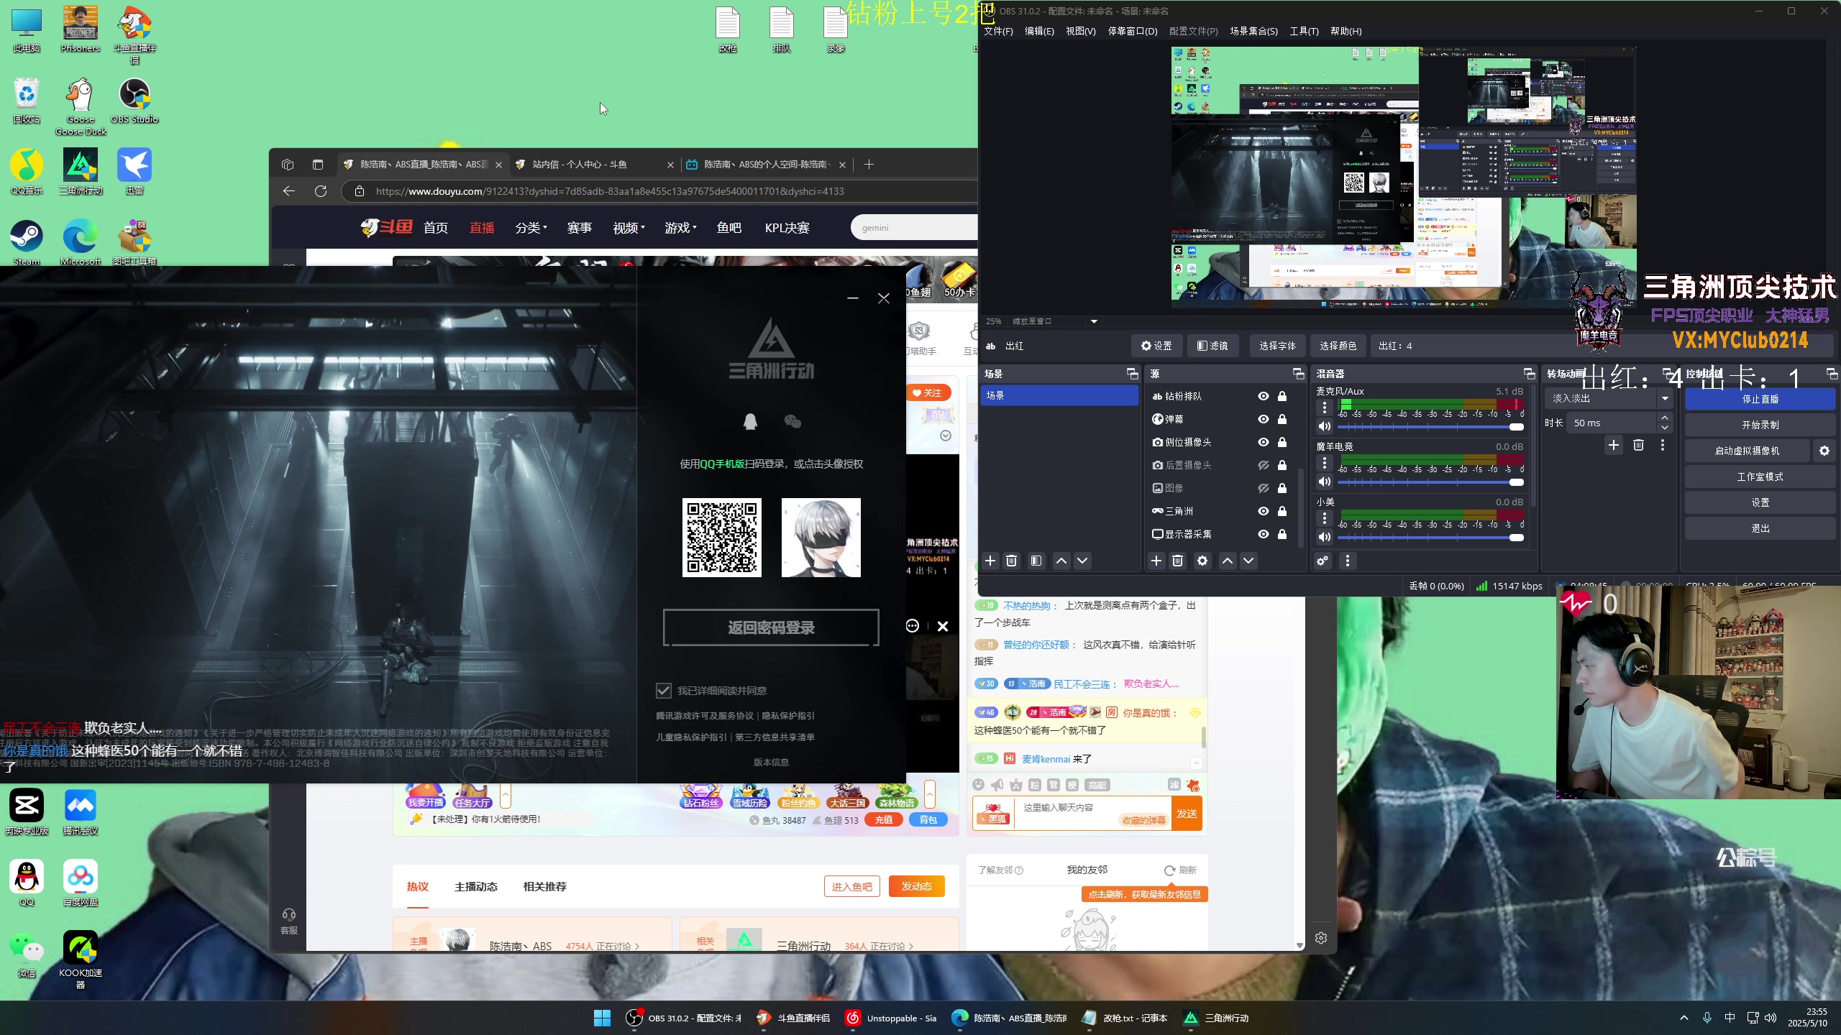
Task: Increase transition duration stepper up arrow
Action: point(1665,418)
